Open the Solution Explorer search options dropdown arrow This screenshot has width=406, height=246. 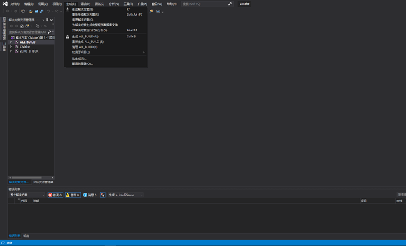coord(53,32)
